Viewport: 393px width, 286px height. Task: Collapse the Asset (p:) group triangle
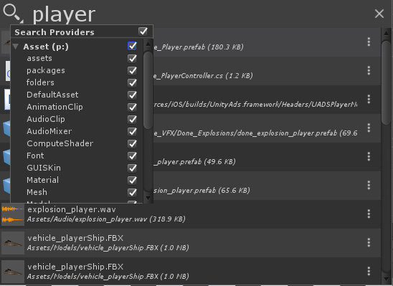(x=16, y=47)
